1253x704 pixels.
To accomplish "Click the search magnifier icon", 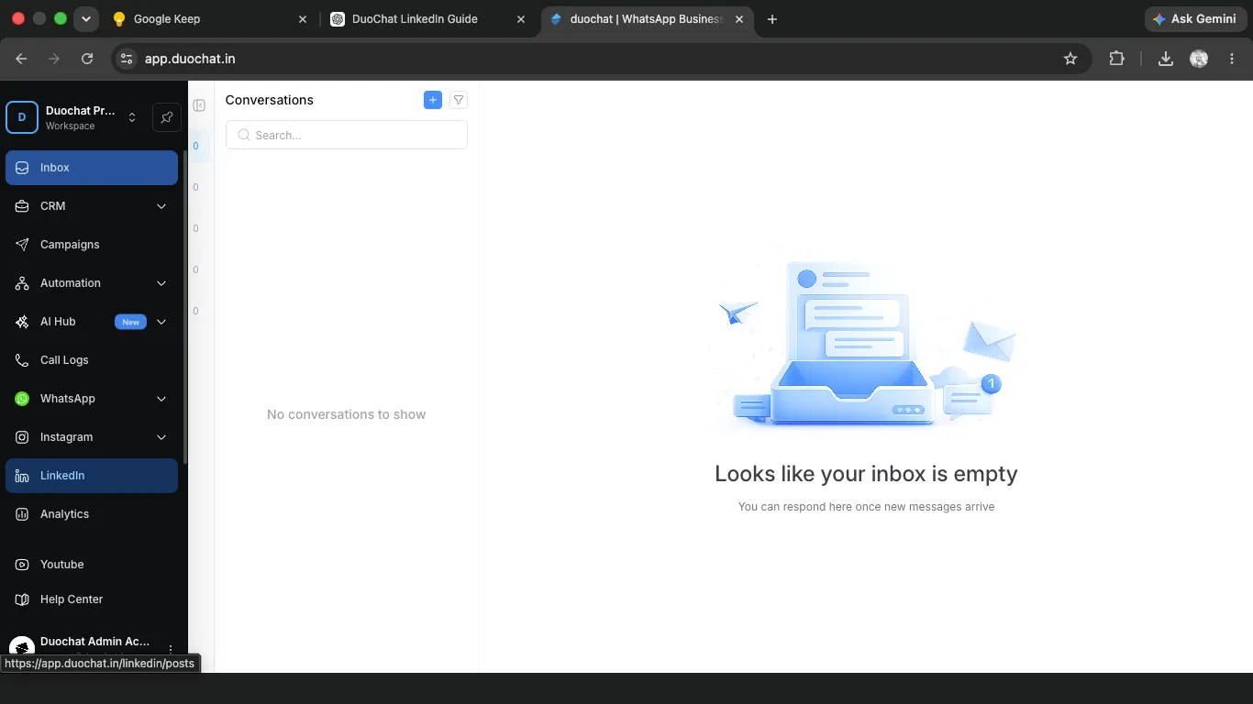I will coord(244,135).
